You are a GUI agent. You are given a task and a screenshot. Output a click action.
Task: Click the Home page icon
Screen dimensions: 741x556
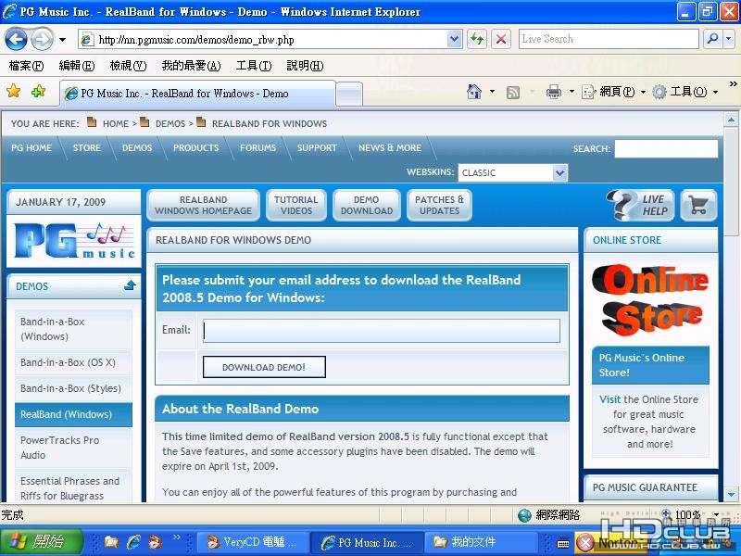pos(474,91)
